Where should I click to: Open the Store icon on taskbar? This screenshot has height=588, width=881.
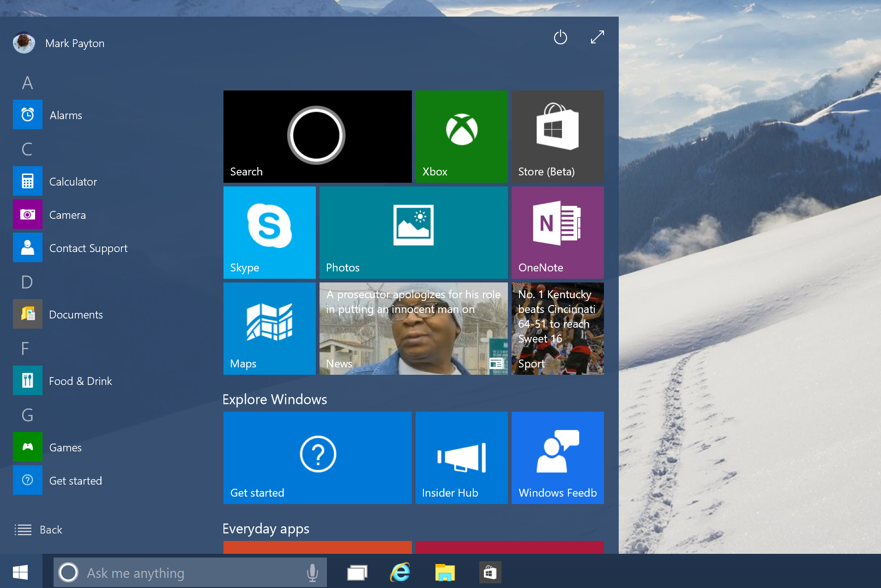[490, 572]
